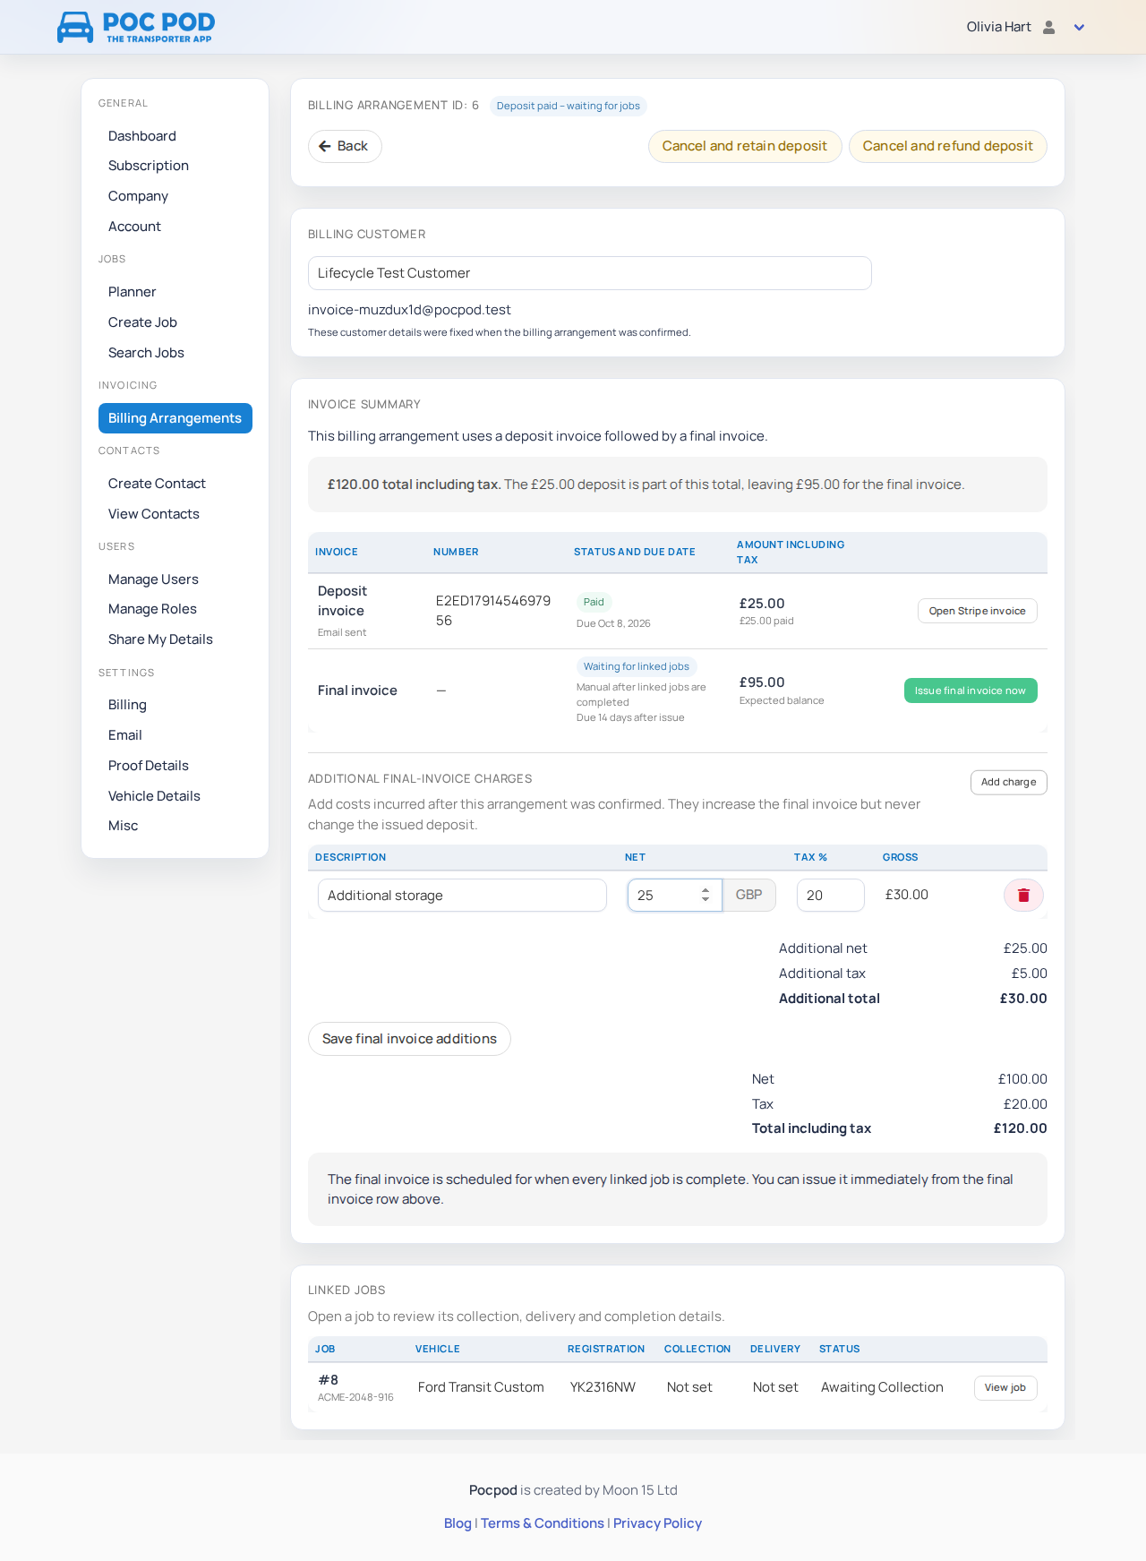
Task: Click the tax percent field showing 20
Action: (x=830, y=896)
